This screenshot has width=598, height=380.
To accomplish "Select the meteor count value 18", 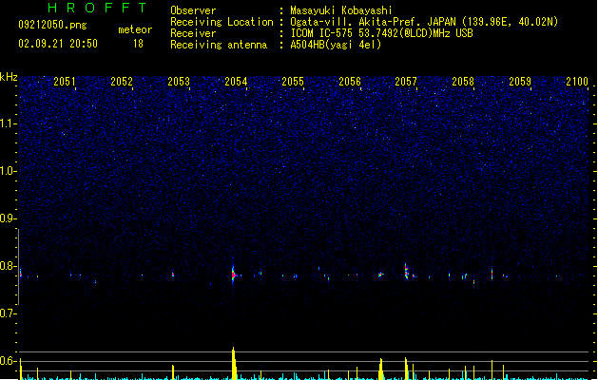I will click(138, 44).
